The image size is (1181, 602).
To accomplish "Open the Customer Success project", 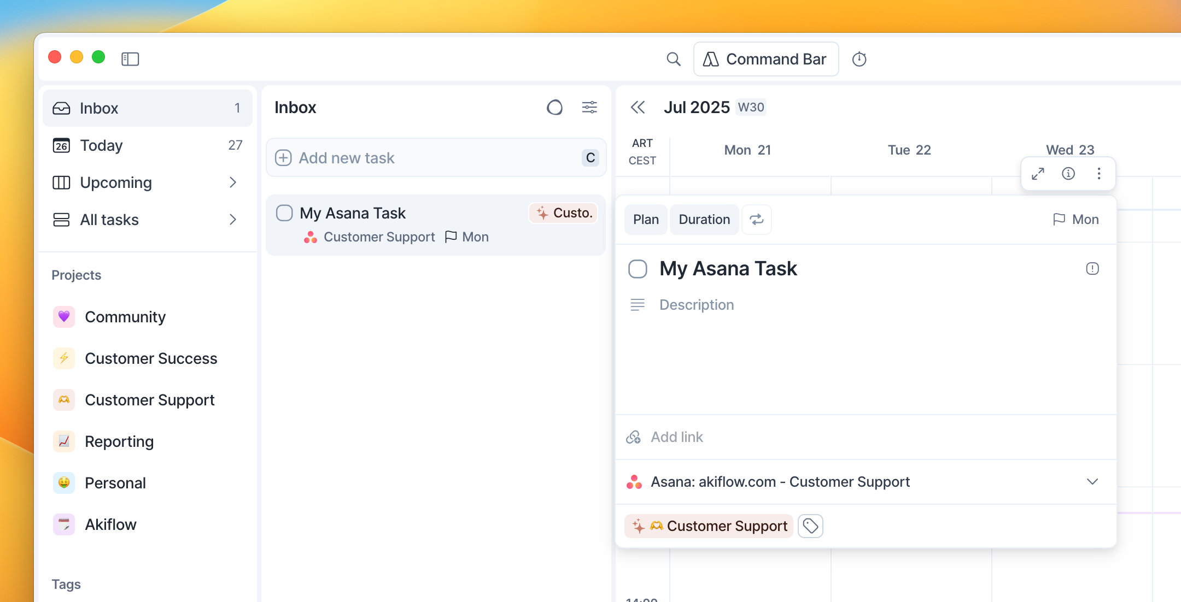I will click(151, 358).
